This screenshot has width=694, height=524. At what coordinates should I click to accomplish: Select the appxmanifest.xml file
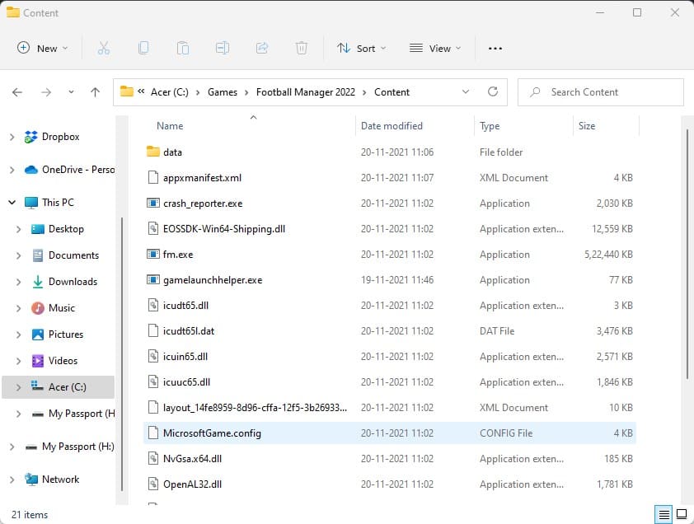(x=390, y=177)
